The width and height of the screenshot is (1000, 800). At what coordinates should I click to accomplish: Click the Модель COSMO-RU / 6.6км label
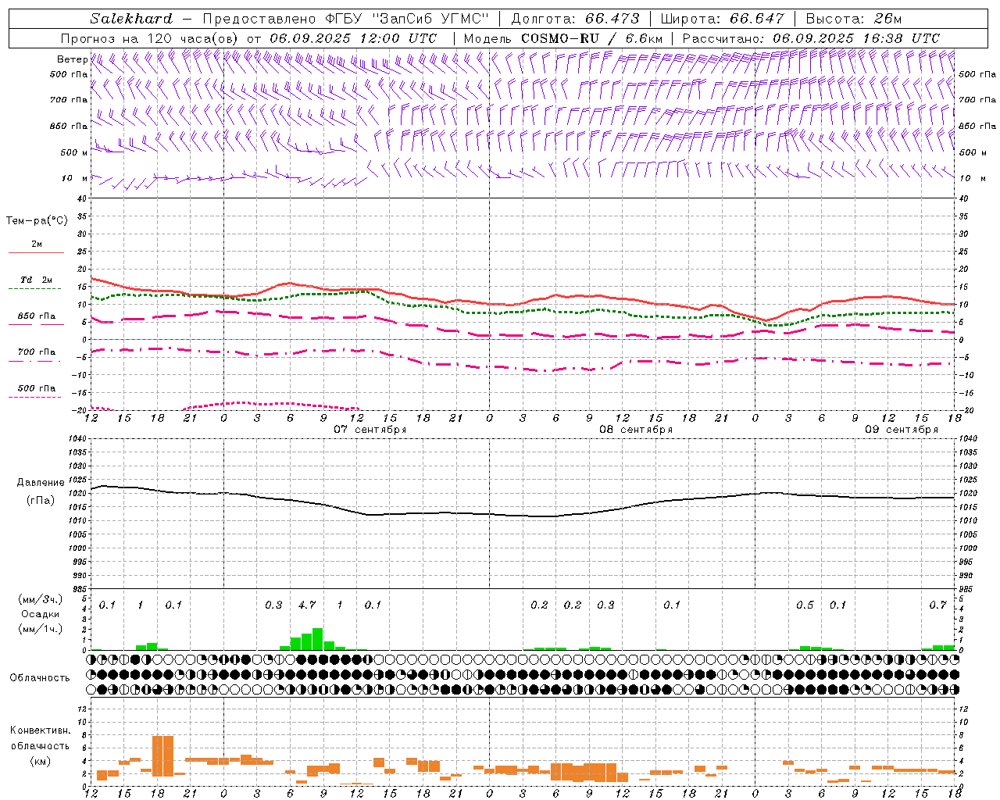click(x=563, y=38)
